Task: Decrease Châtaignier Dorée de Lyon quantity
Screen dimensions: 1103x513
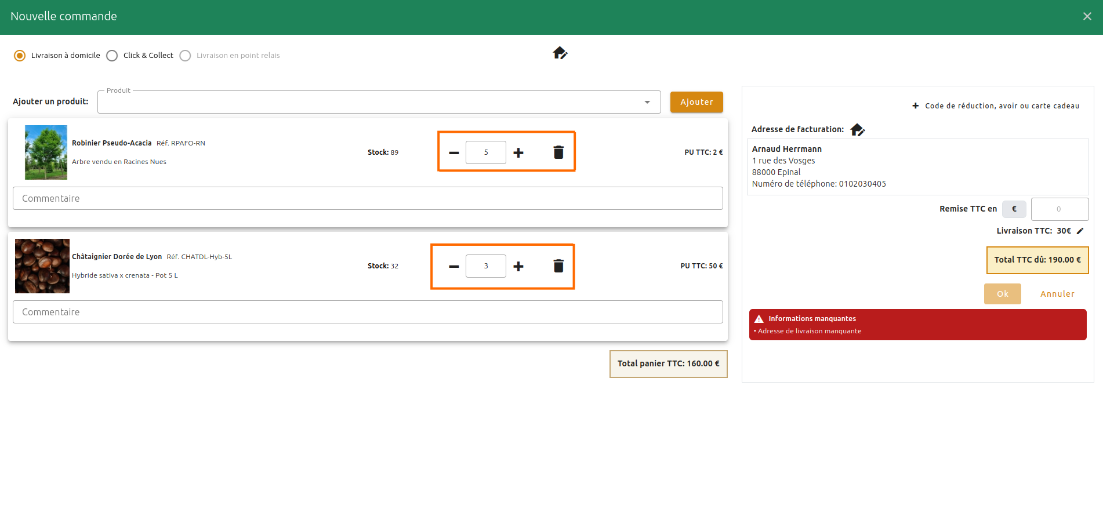Action: 453,266
